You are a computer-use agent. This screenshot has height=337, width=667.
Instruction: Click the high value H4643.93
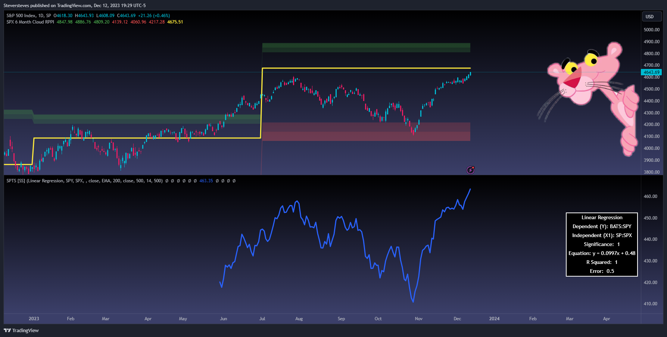pyautogui.click(x=84, y=16)
